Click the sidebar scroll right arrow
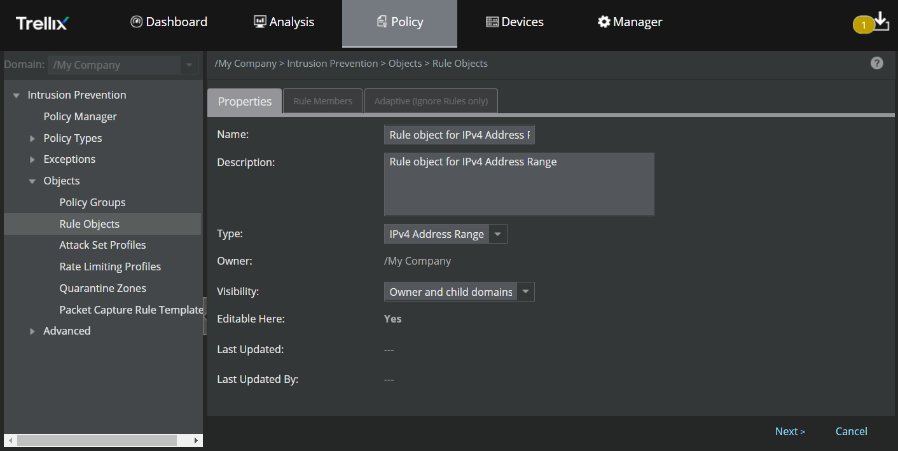Screen dimensions: 898x451 (x=196, y=440)
